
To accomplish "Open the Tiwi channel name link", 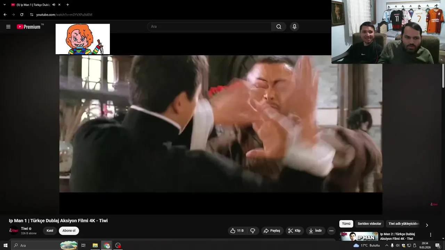I will click(x=24, y=228).
